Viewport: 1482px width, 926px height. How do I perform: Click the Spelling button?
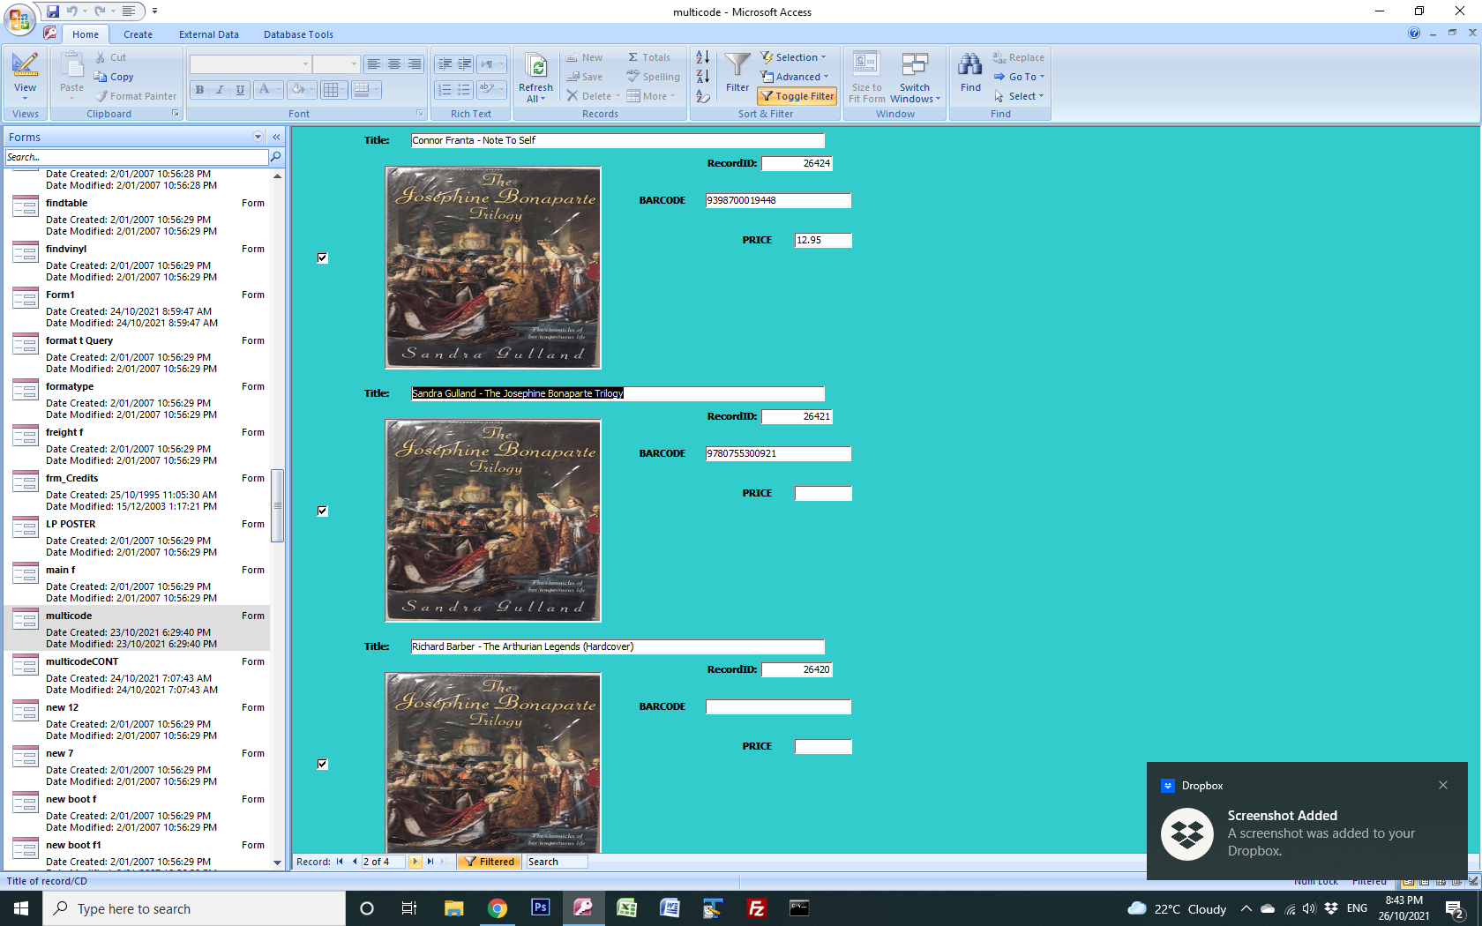pyautogui.click(x=653, y=77)
